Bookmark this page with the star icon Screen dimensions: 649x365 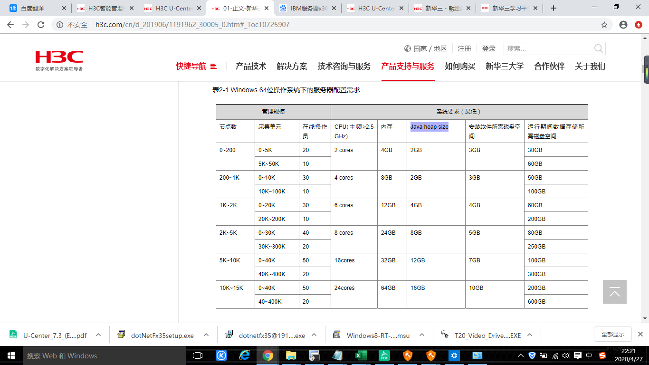(x=604, y=25)
